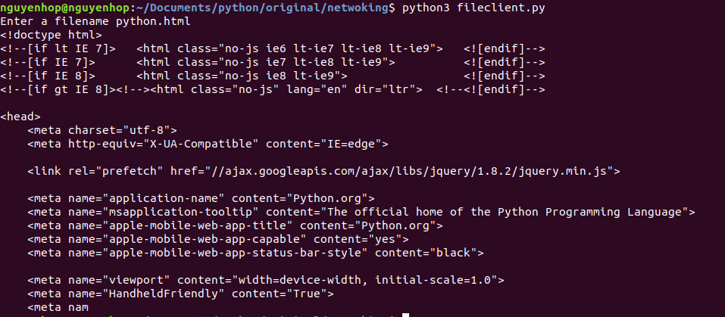This screenshot has height=317, width=725.
Task: Click the viewport meta tag line
Action: (x=265, y=280)
